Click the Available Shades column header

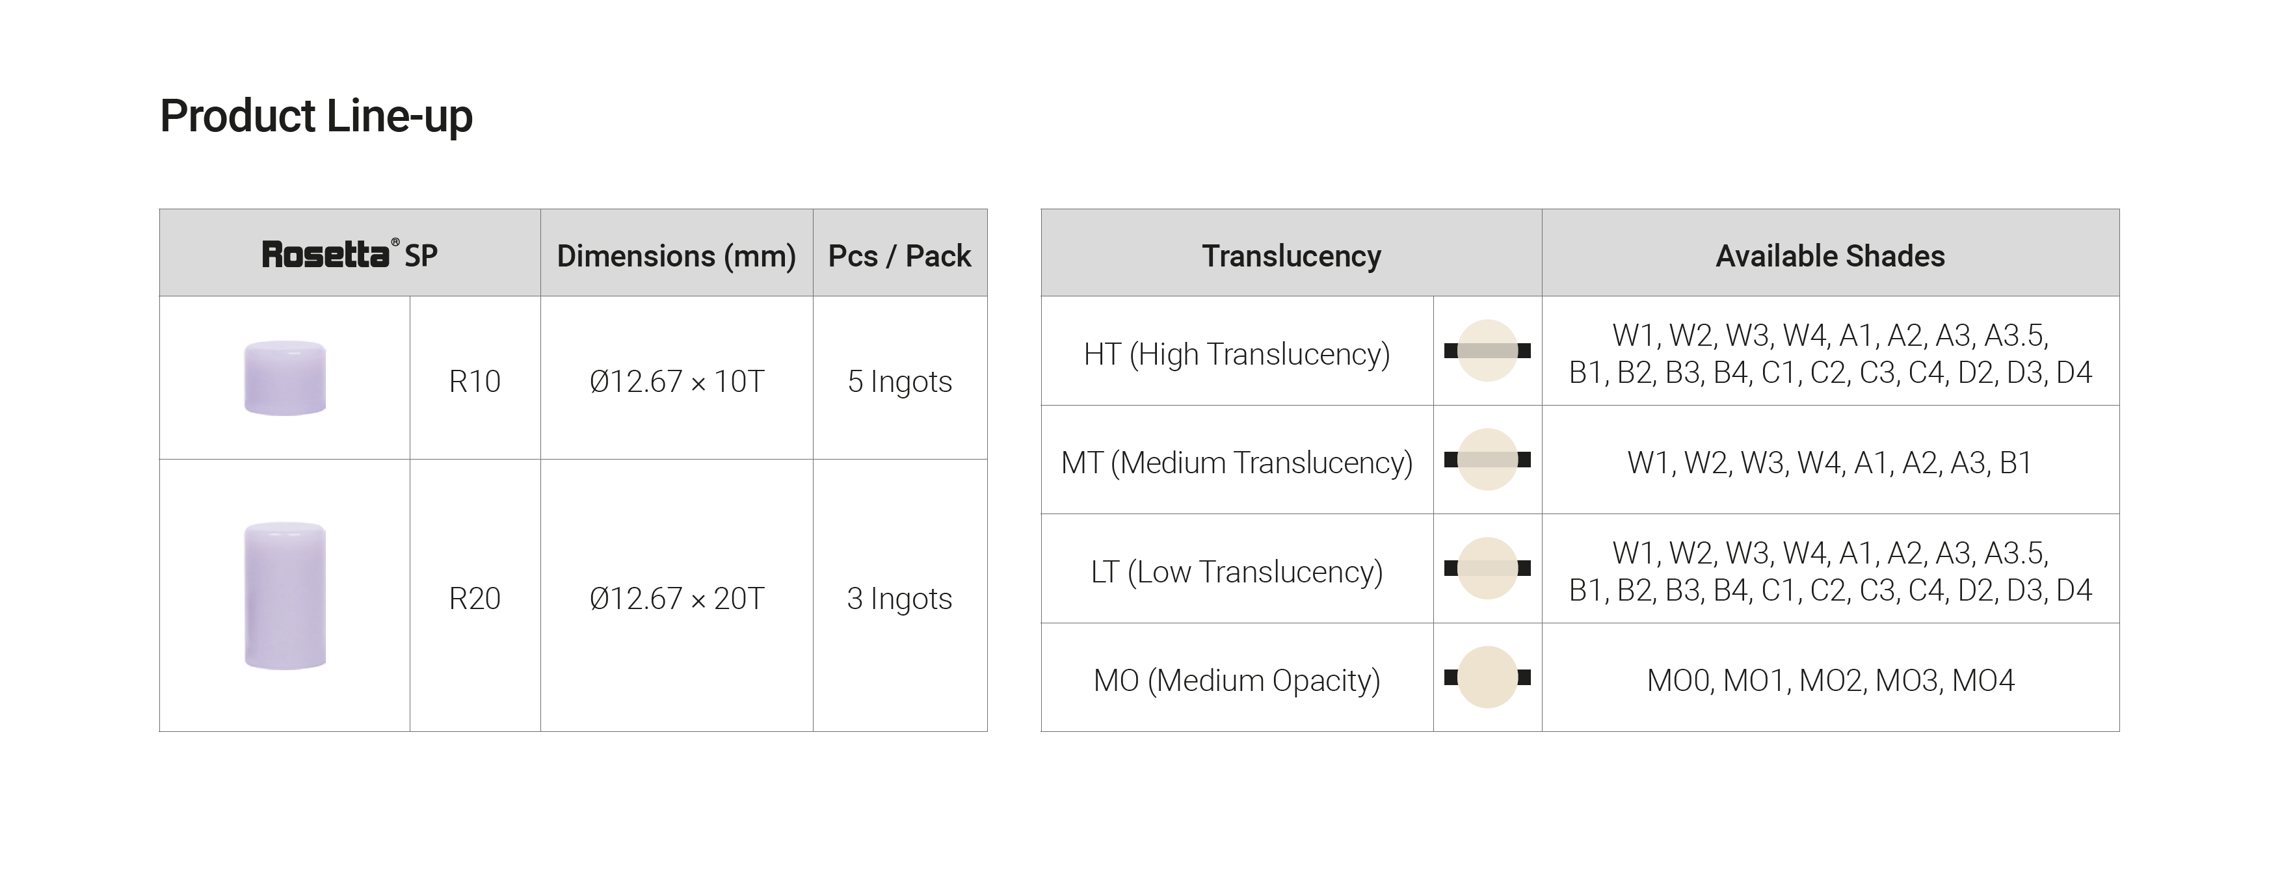point(1829,255)
